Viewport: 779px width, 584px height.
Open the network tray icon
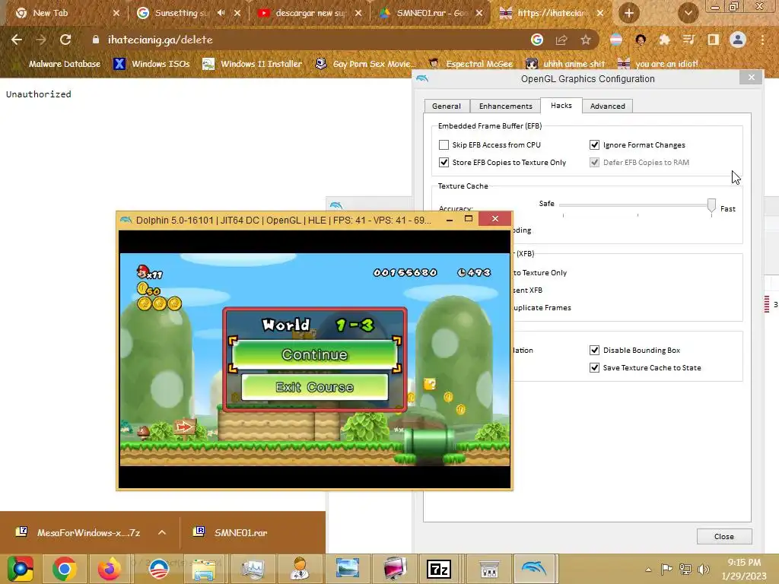(685, 569)
